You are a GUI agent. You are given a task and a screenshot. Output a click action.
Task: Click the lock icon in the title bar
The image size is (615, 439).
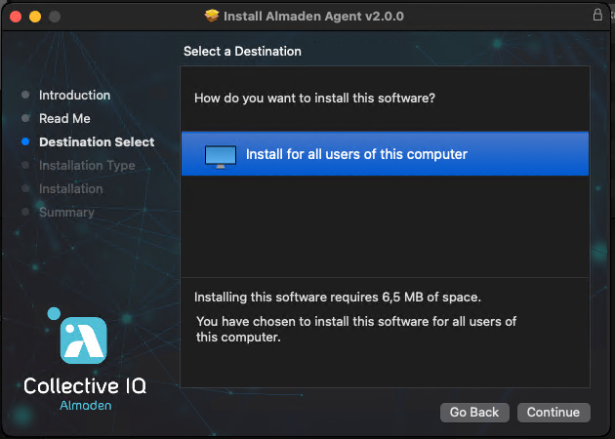597,16
